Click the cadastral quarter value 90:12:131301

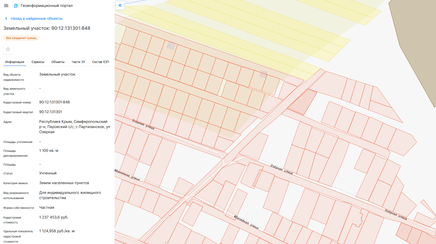point(51,112)
